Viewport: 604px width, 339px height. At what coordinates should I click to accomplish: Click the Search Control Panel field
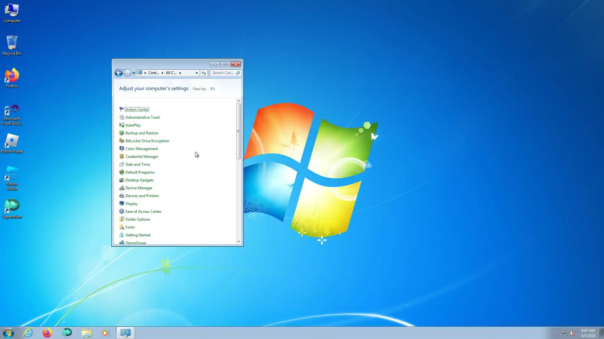223,73
